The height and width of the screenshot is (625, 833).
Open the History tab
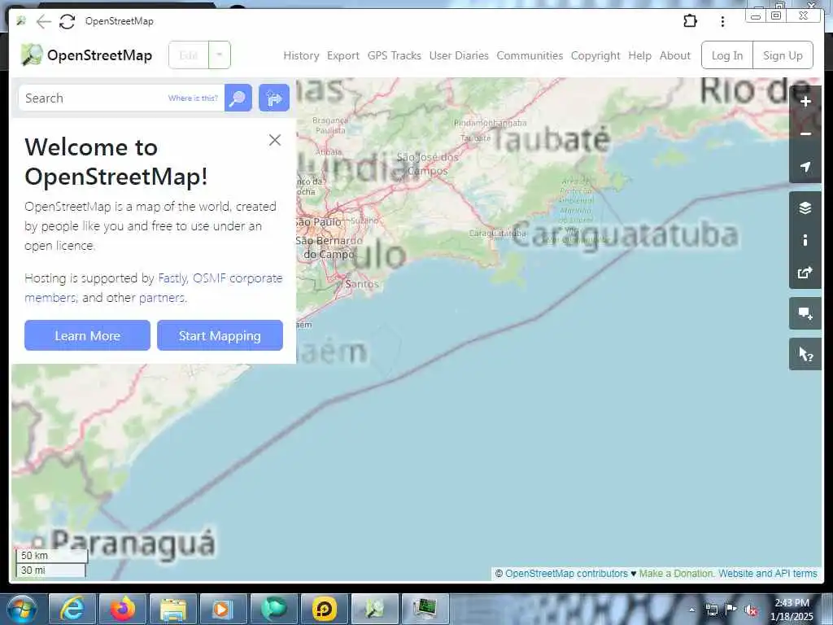tap(301, 55)
